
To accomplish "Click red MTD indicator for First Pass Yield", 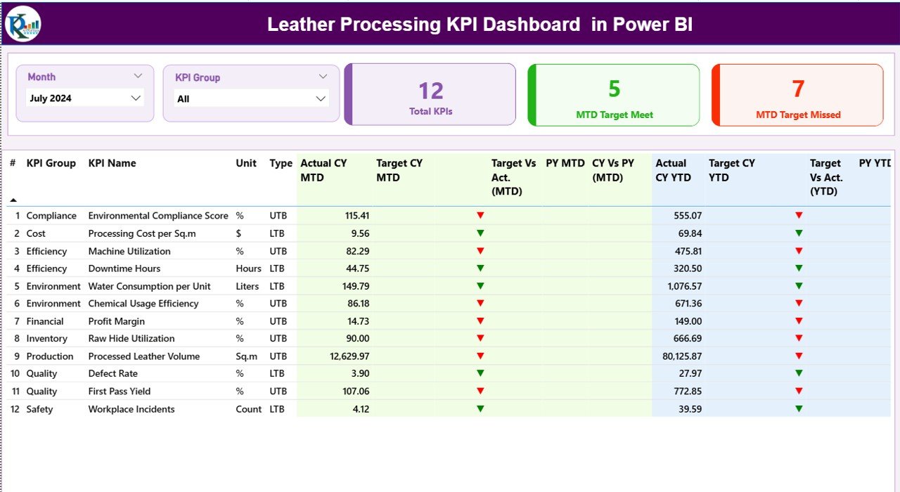I will coord(480,391).
